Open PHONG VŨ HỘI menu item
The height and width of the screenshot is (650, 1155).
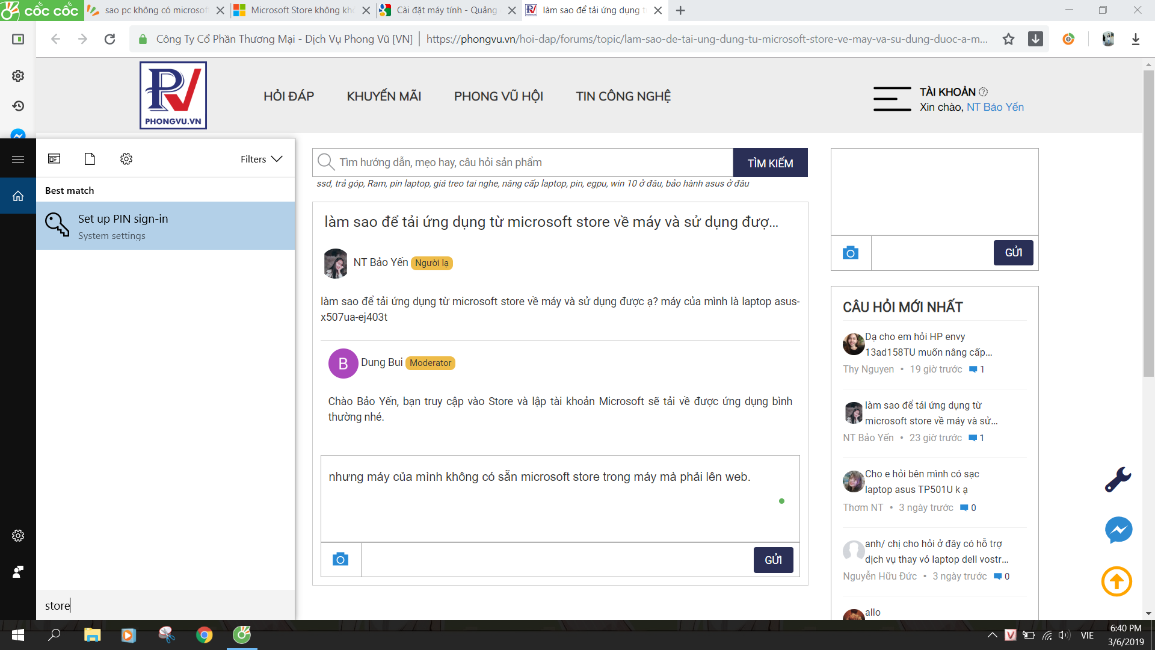click(499, 96)
